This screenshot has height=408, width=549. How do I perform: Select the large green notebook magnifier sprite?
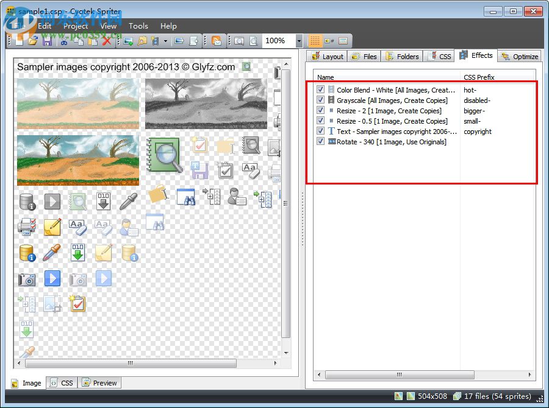tap(165, 154)
